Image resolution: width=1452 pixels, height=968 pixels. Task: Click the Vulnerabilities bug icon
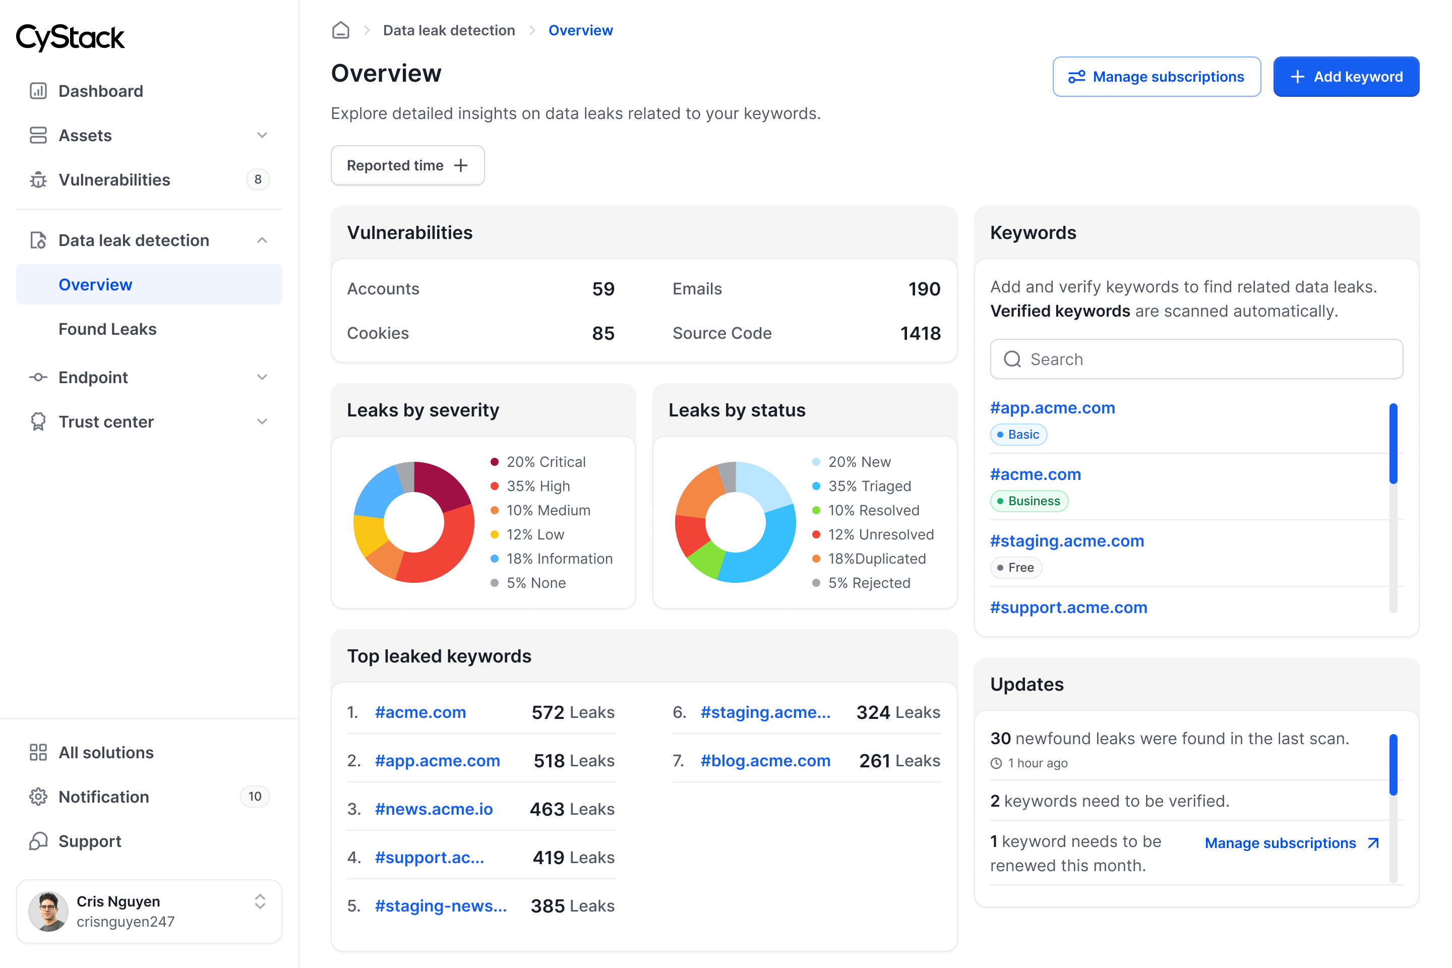click(38, 179)
